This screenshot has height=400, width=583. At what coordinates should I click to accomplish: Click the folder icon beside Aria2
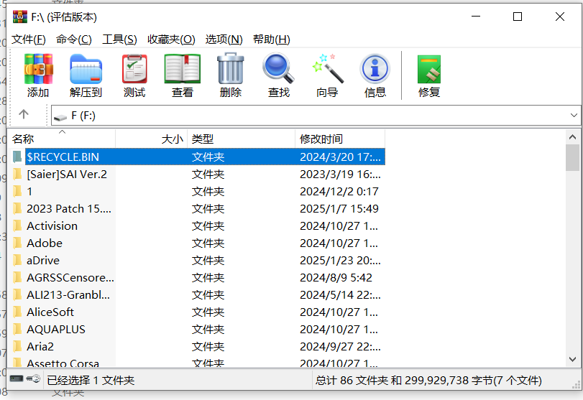click(x=17, y=347)
